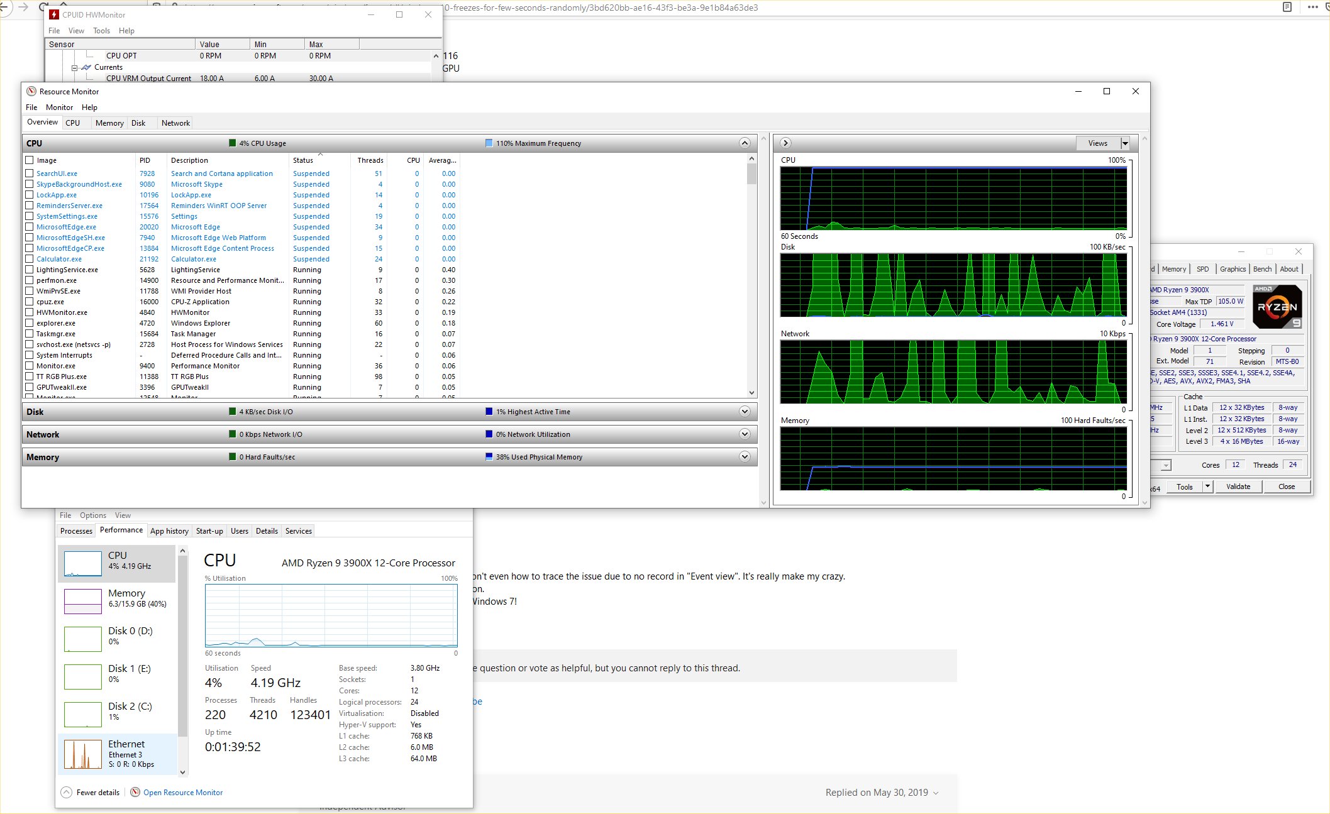
Task: Click the process list vertical scrollbar thumb
Action: pyautogui.click(x=751, y=174)
